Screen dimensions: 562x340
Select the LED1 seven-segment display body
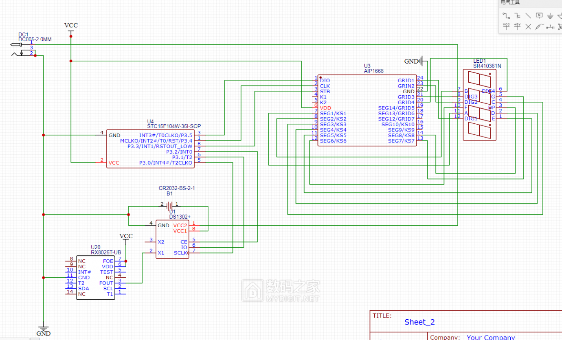coord(479,105)
